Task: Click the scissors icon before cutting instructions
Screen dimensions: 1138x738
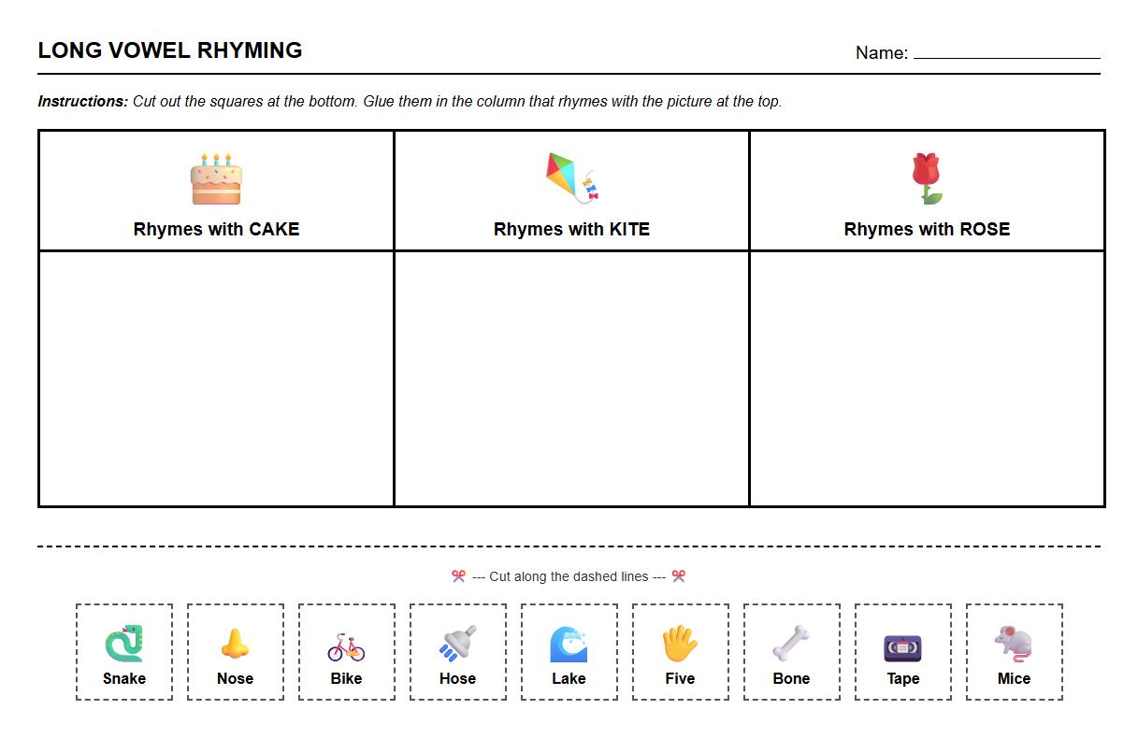Action: pyautogui.click(x=456, y=576)
